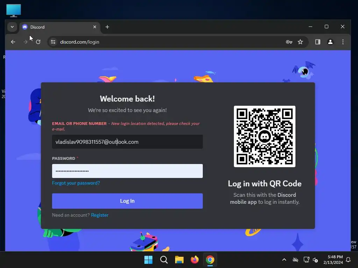Launch Firefox from the taskbar
The image size is (358, 268).
pos(194,260)
